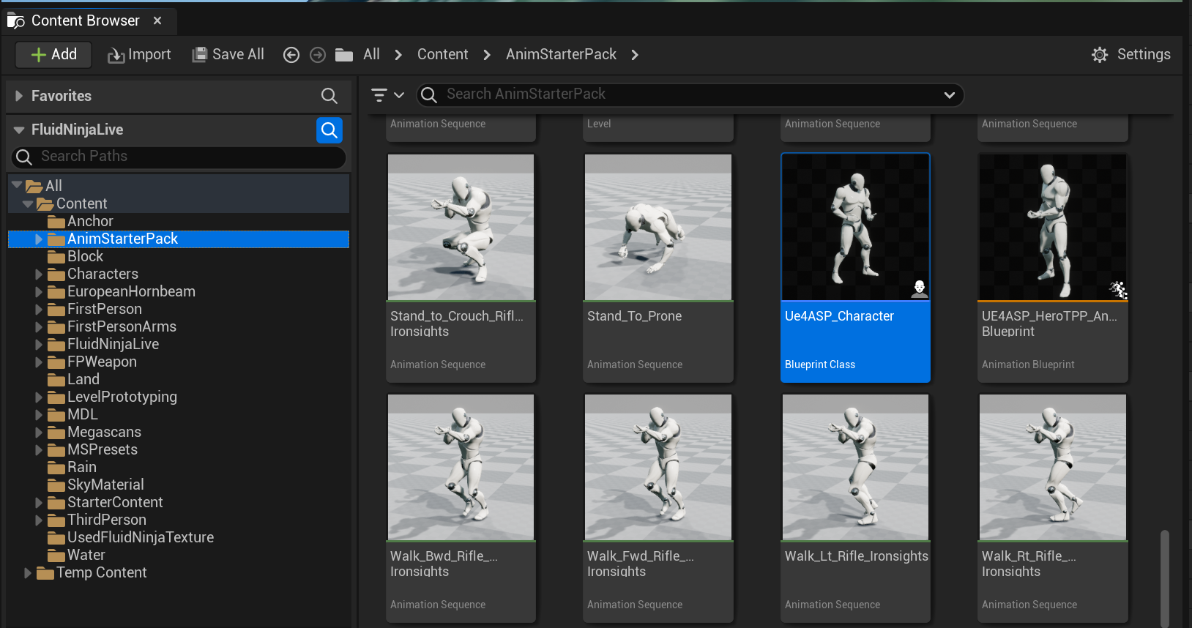
Task: Click breadcrumb folder icon before All
Action: coord(344,55)
